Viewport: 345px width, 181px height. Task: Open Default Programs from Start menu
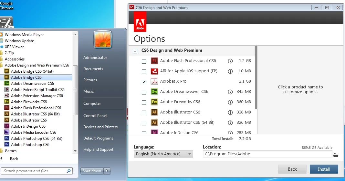[98, 138]
